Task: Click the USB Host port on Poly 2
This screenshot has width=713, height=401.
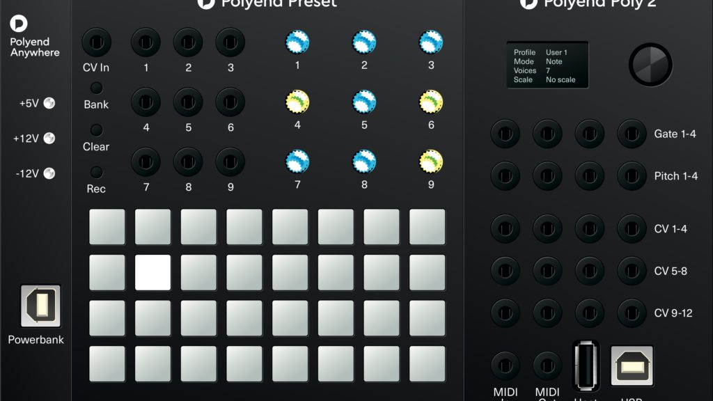Action: pyautogui.click(x=586, y=365)
